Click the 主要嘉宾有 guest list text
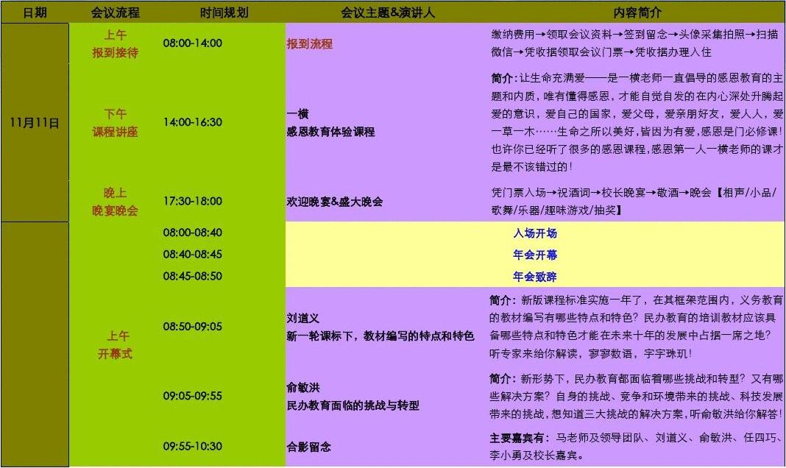 [x=636, y=447]
